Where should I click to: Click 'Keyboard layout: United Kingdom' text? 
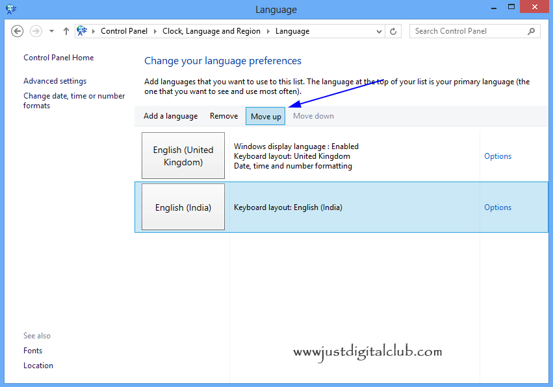click(292, 156)
